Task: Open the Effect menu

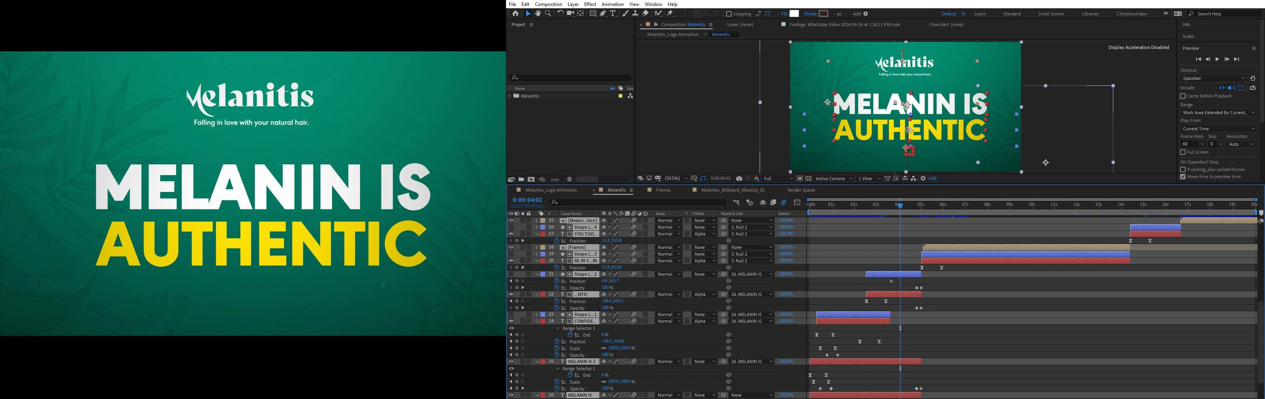Action: pyautogui.click(x=590, y=4)
